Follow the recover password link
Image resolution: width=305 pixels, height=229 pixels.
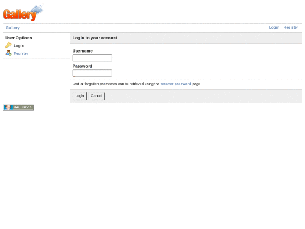click(x=176, y=84)
